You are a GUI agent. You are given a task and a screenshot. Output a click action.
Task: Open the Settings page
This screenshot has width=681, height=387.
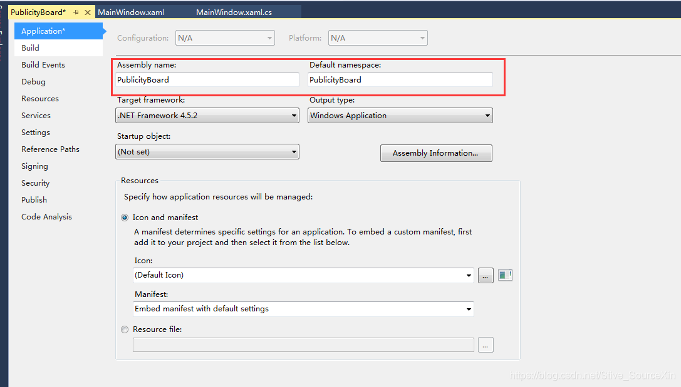click(x=36, y=133)
